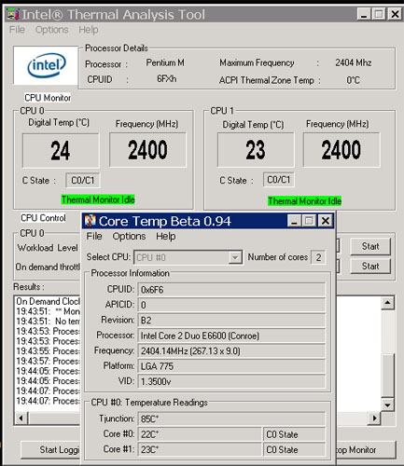Screen dimensions: 404x466
Task: Click results list scroll up arrow
Action: click(387, 303)
